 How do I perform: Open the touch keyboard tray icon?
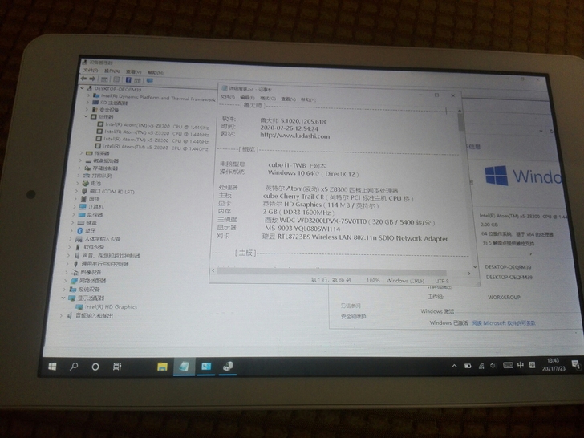click(x=508, y=365)
